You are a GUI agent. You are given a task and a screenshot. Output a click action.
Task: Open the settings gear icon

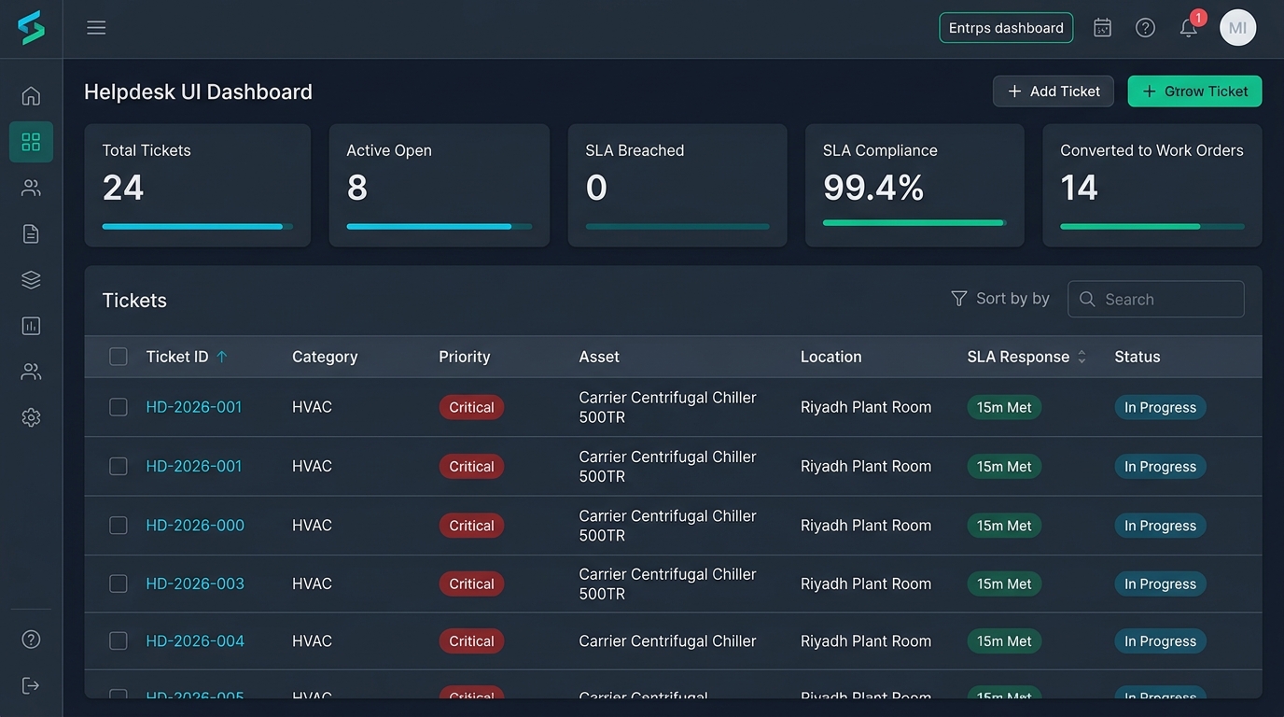click(x=31, y=417)
